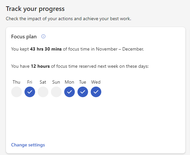Click the Sun day label
Screen dimensions: 190x155
pyautogui.click(x=56, y=82)
